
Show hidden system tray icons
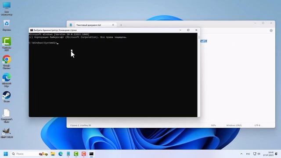241,154
